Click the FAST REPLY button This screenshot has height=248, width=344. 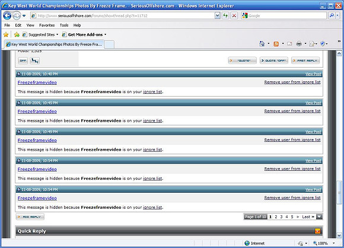[305, 61]
